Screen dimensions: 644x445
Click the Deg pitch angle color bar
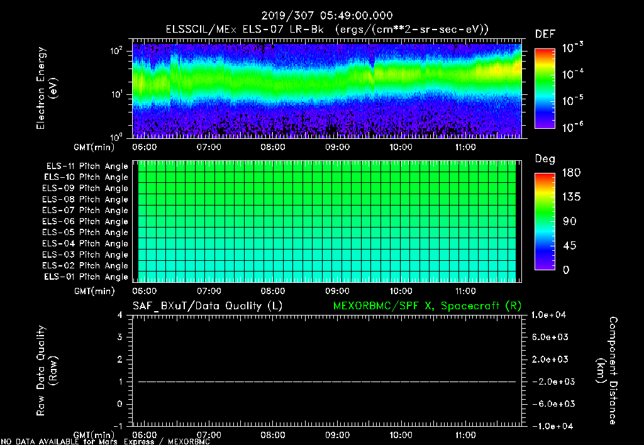click(x=545, y=221)
